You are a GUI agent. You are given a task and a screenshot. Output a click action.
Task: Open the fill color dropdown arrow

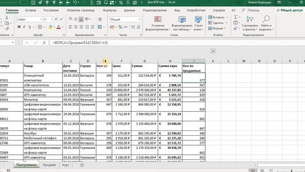54,27
